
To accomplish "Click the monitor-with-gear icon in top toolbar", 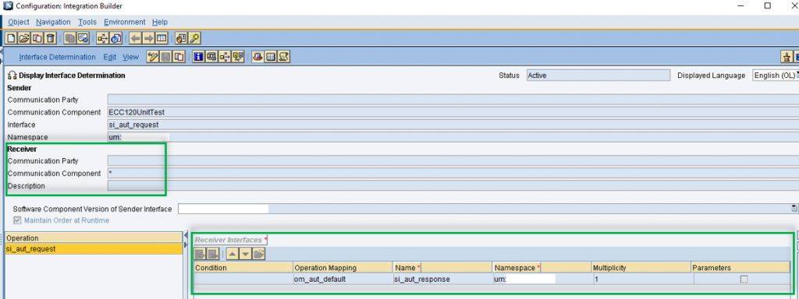I will pyautogui.click(x=83, y=38).
